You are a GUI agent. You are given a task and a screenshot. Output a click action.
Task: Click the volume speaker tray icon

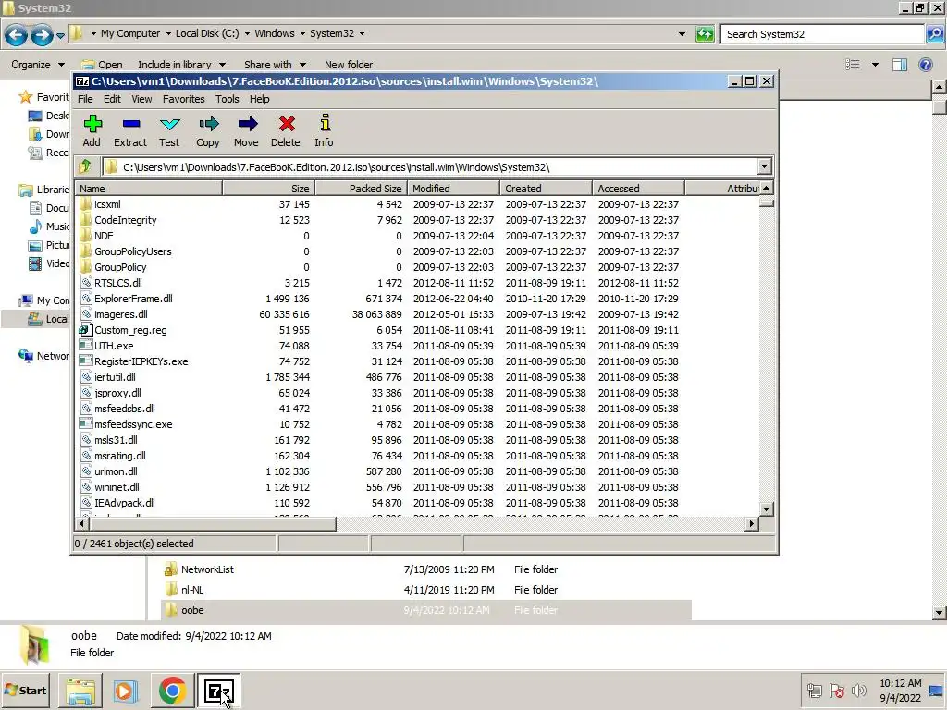click(858, 690)
